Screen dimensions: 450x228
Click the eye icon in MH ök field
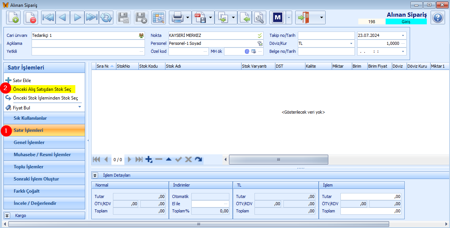[254, 52]
